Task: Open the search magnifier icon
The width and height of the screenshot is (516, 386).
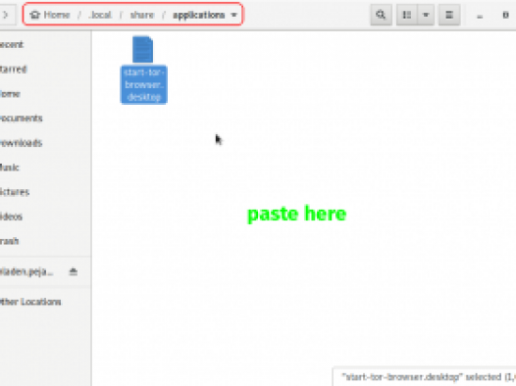Action: pyautogui.click(x=381, y=15)
